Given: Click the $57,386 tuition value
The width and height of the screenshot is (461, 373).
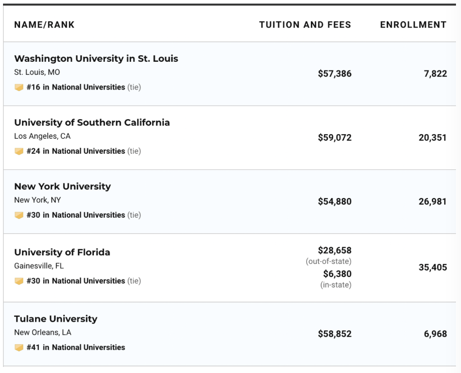Looking at the screenshot, I should (x=334, y=74).
